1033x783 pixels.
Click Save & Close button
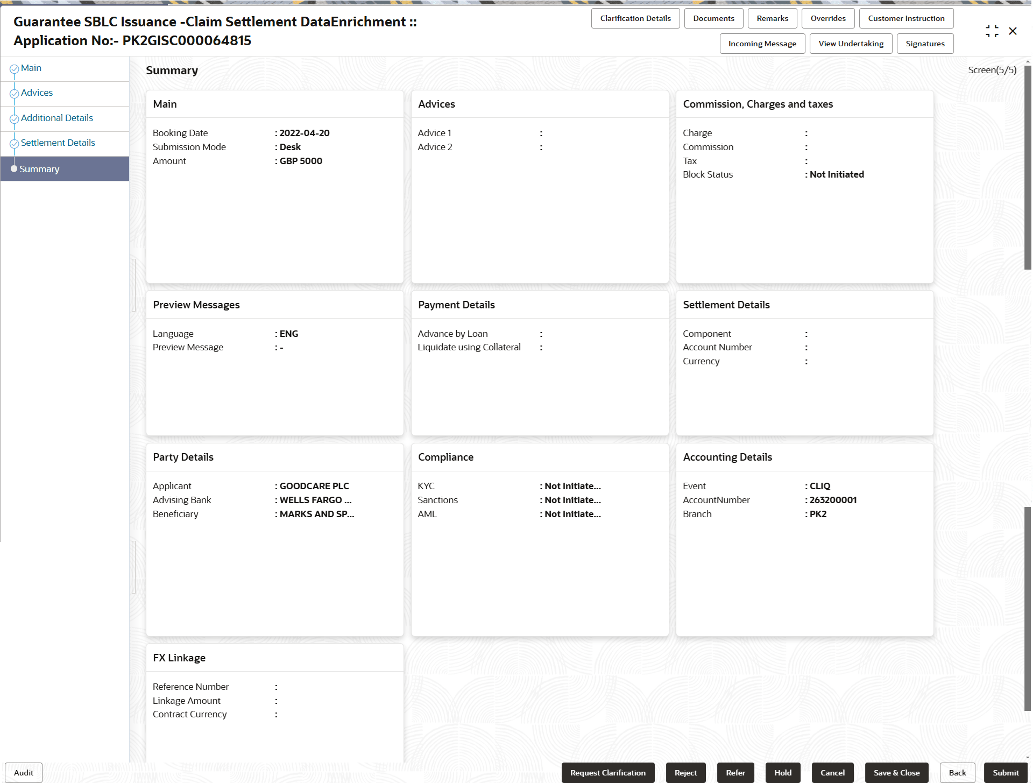896,773
